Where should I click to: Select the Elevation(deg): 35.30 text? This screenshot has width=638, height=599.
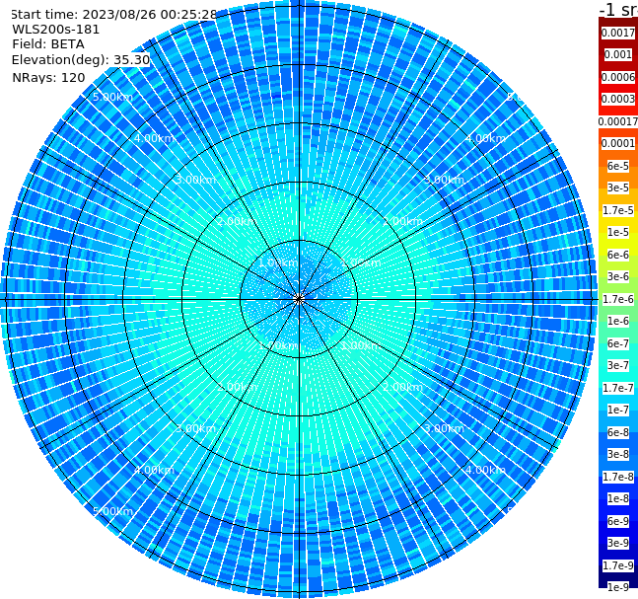point(81,60)
